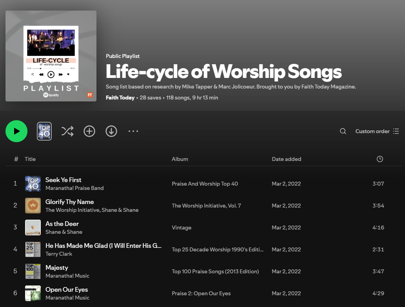Open the Custom order sort dropdown
The image size is (405, 307).
tap(377, 131)
